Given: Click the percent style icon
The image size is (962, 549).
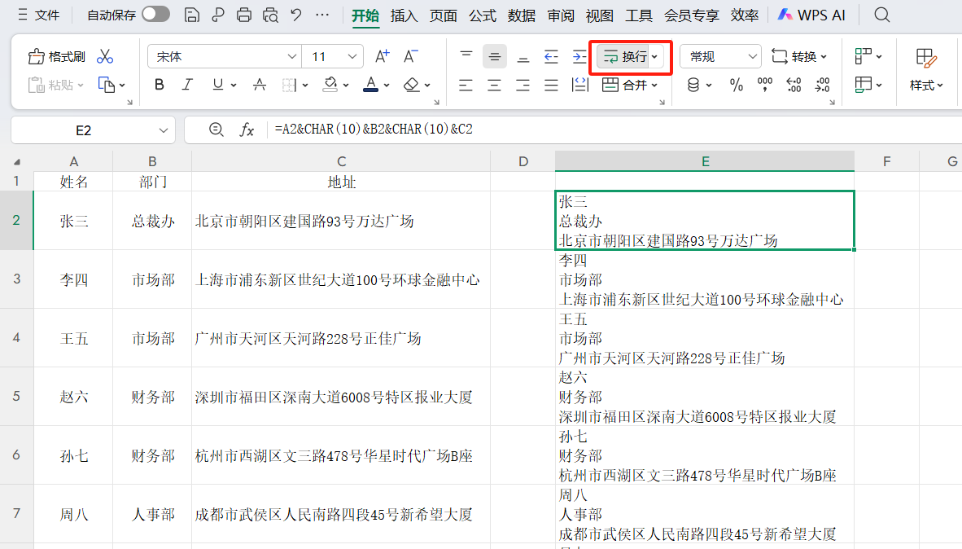Looking at the screenshot, I should coord(737,84).
